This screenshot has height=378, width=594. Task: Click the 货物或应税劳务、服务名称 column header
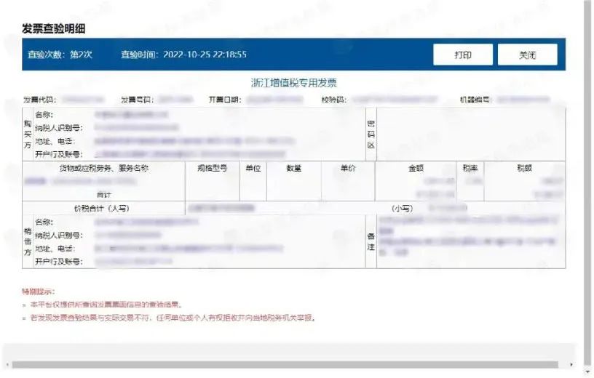104,169
